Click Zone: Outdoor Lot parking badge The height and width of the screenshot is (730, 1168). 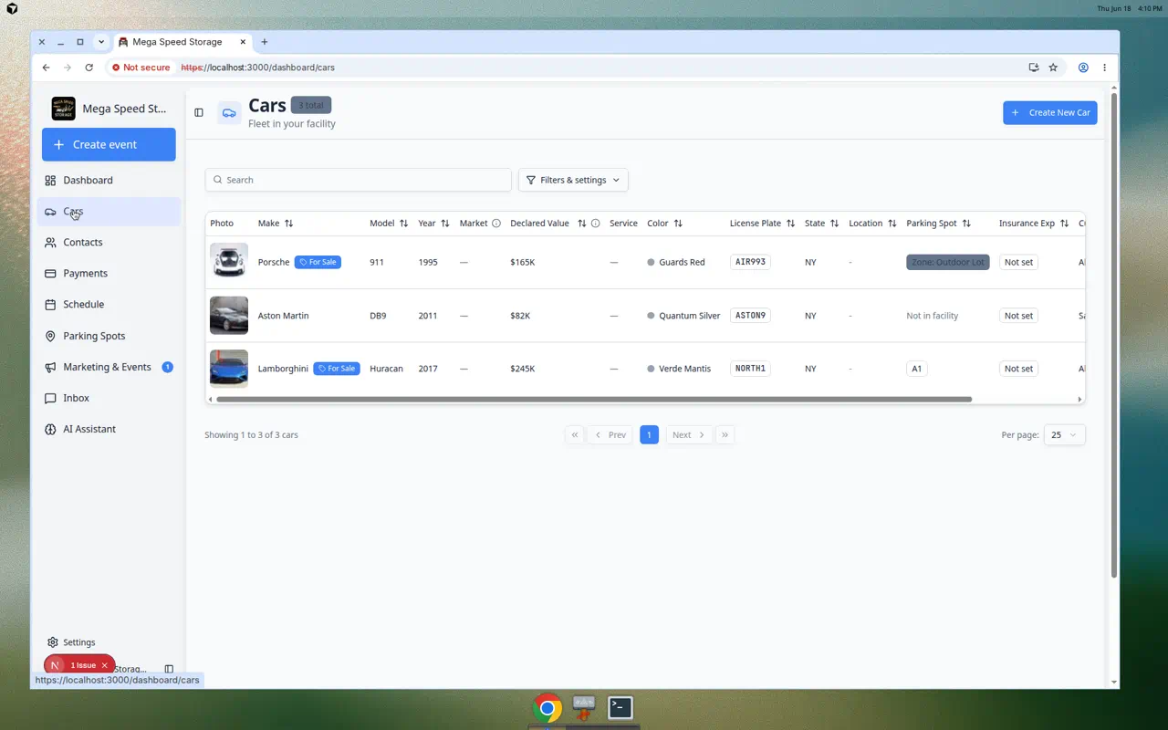(948, 262)
